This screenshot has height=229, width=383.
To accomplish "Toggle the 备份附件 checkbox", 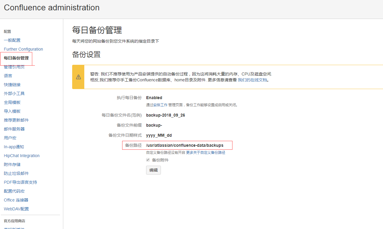I will tap(148, 160).
